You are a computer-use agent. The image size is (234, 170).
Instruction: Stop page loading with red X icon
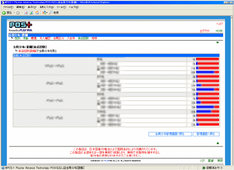tap(26, 13)
